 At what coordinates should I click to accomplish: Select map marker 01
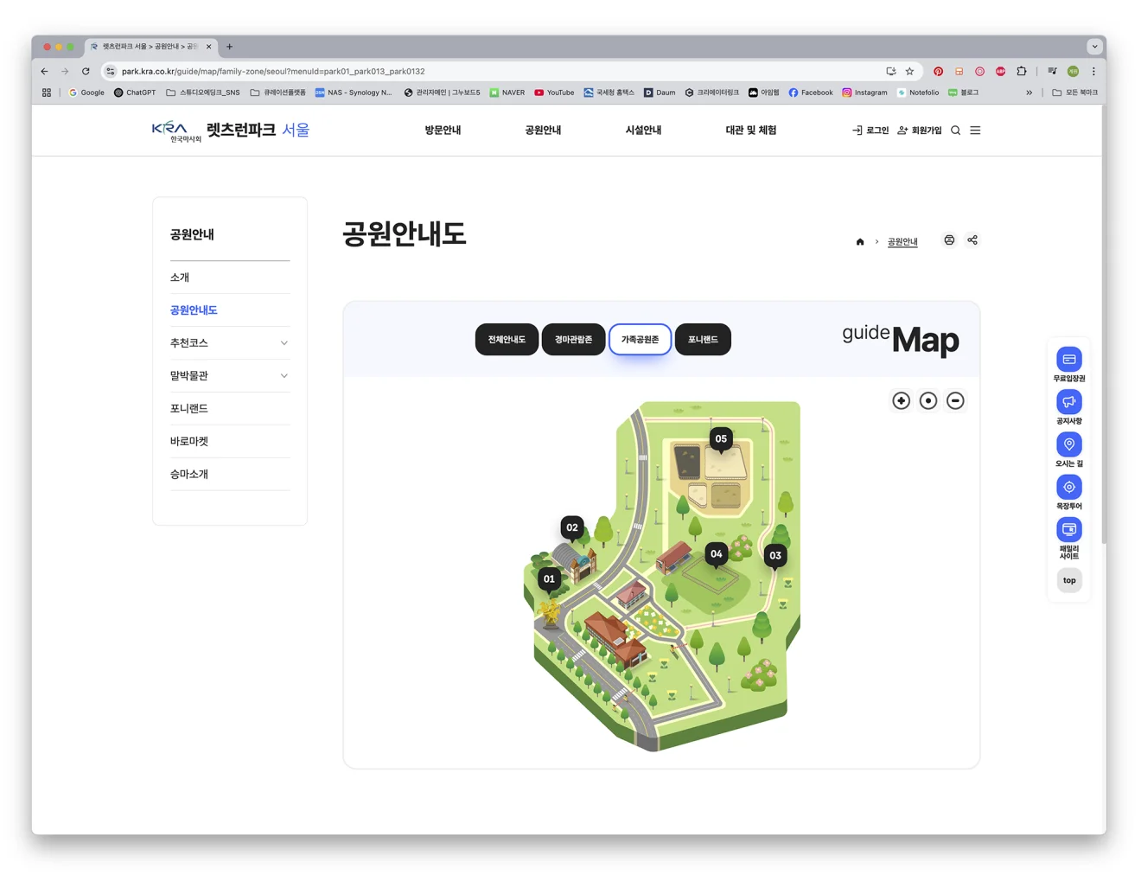549,579
